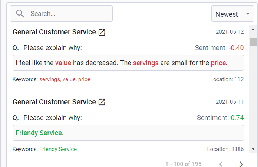Image resolution: width=258 pixels, height=167 pixels.
Task: Go to previous page of results
Action: (x=221, y=164)
